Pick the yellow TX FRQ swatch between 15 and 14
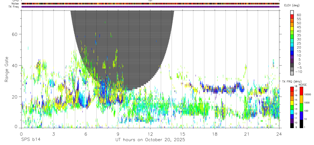314x145 pixels. point(292,103)
